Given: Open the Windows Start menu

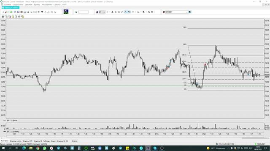Looking at the screenshot, I should [x=3, y=148].
